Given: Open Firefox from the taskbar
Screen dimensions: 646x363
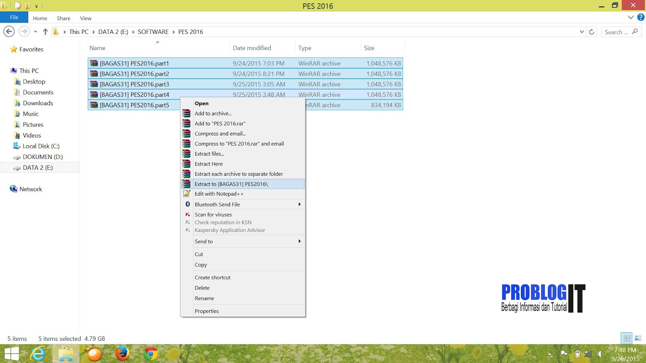Looking at the screenshot, I should coord(122,354).
